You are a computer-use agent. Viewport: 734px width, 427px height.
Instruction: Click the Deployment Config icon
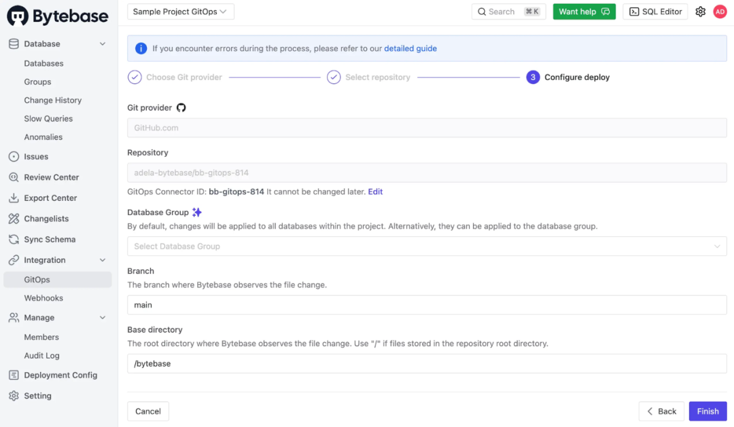point(14,375)
